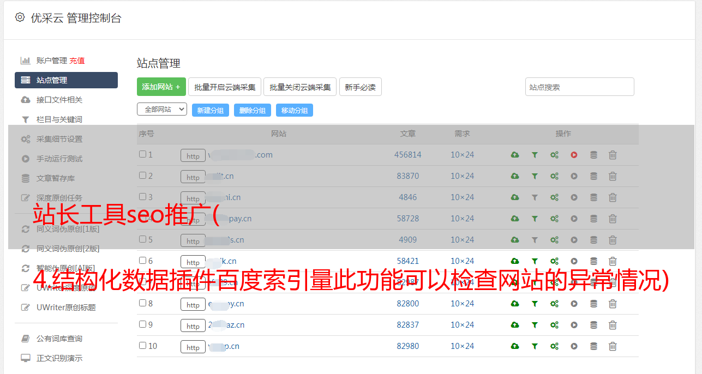Click database icon in row 10
Viewport: 702px width, 374px height.
pyautogui.click(x=593, y=346)
